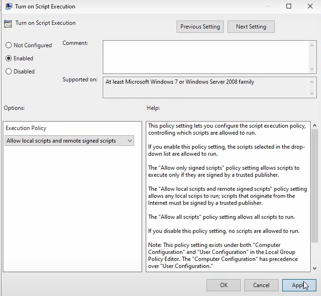Click the Help pane scroll down arrow
The image size is (321, 296).
pyautogui.click(x=314, y=268)
